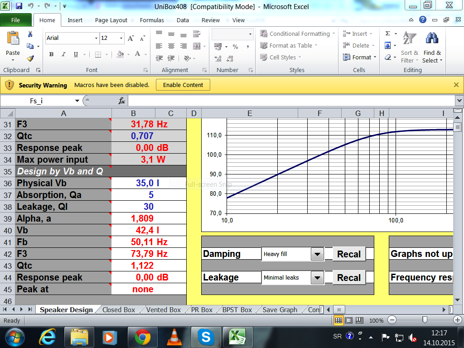This screenshot has width=464, height=348.
Task: Open the Font name dropdown
Action: point(96,38)
